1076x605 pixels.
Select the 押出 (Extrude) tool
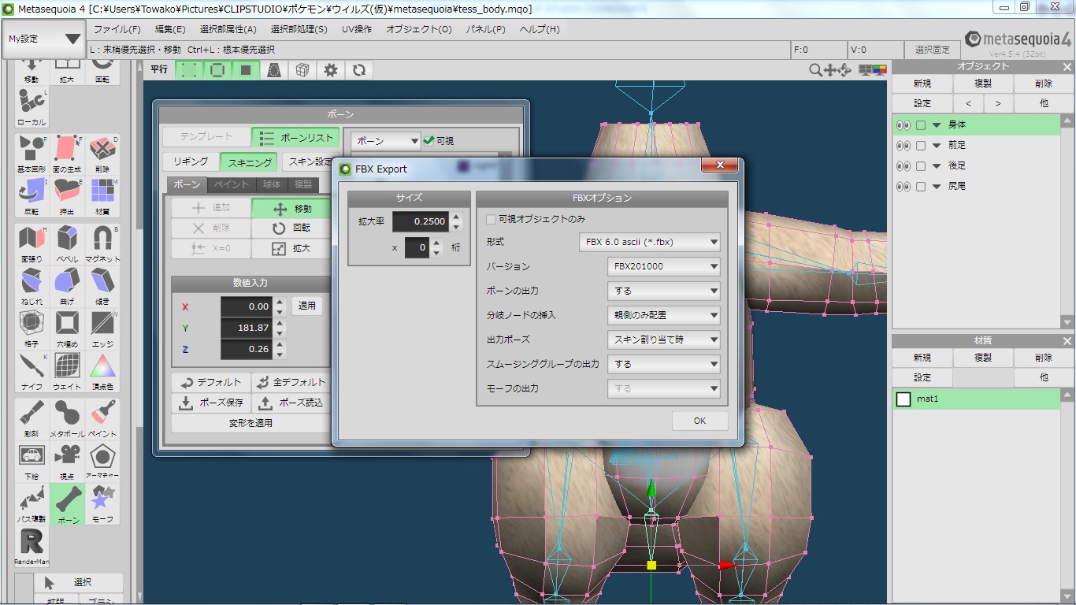tap(67, 191)
